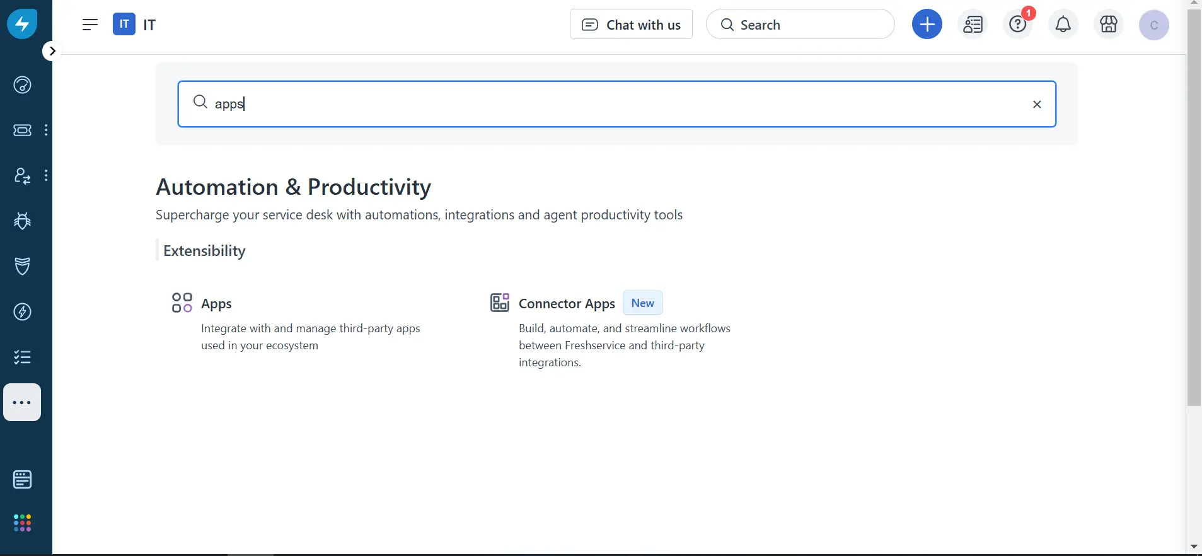The width and height of the screenshot is (1202, 556).
Task: Clear the admin search with the X
Action: click(x=1037, y=104)
